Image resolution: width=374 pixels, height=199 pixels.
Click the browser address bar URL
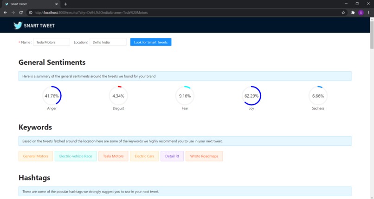coord(91,12)
